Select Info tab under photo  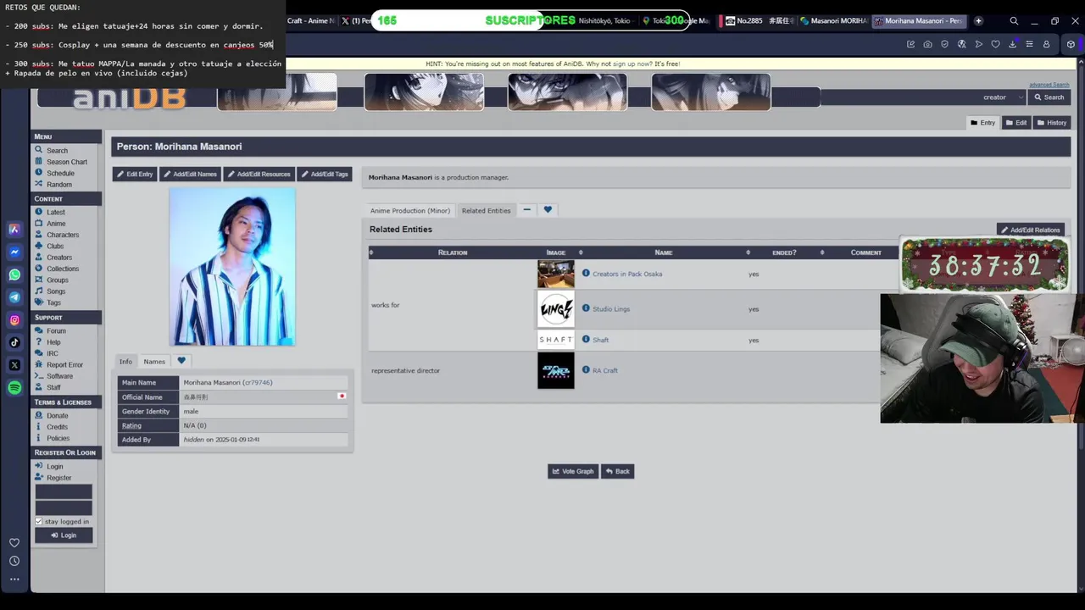pos(125,361)
